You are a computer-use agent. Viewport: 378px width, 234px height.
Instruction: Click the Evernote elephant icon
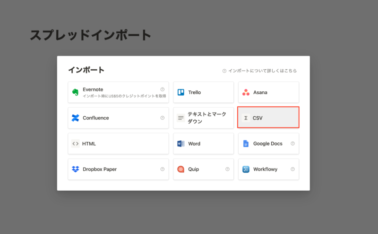pyautogui.click(x=75, y=92)
